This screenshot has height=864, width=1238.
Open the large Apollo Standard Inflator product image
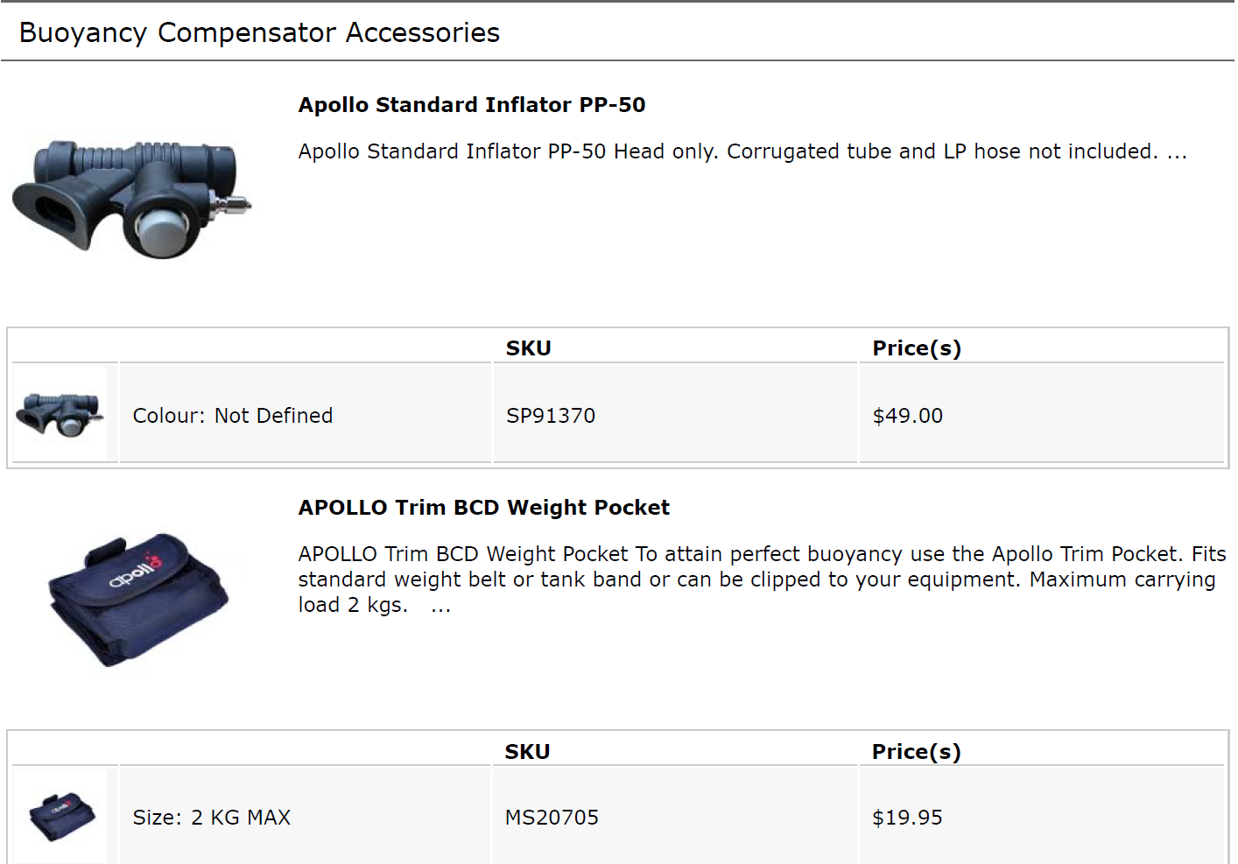[x=131, y=200]
